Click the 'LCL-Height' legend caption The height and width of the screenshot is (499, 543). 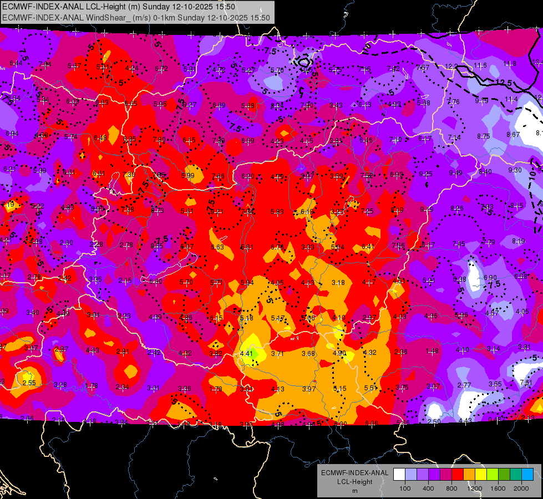coord(354,482)
